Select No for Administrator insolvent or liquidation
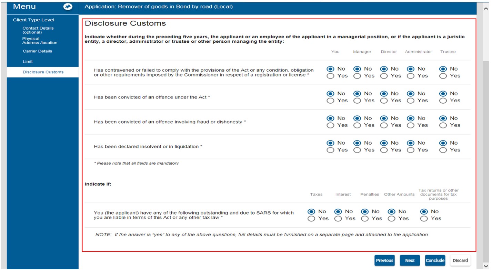492x271 pixels. click(411, 143)
